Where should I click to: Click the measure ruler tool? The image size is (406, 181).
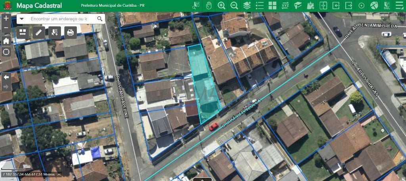[38, 32]
